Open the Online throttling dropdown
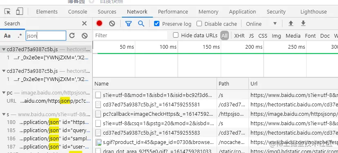This screenshot has height=153, width=338. (x=261, y=23)
